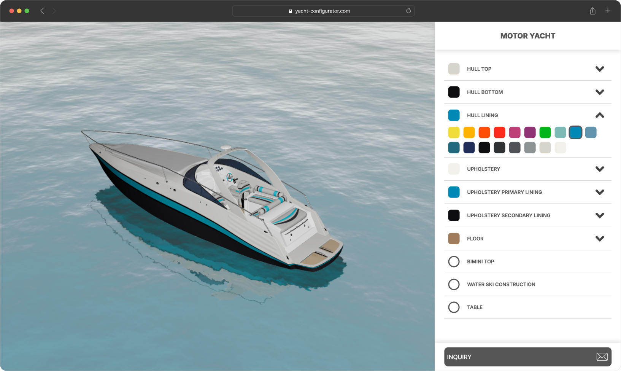This screenshot has height=371, width=621.
Task: Open a new tab with plus icon
Action: click(x=608, y=11)
